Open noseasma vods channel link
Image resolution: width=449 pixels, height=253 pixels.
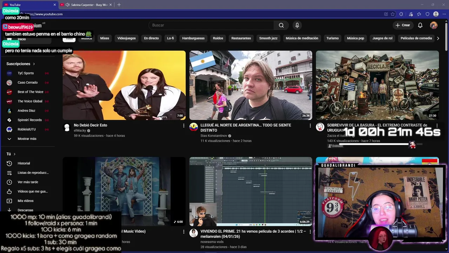(x=212, y=242)
